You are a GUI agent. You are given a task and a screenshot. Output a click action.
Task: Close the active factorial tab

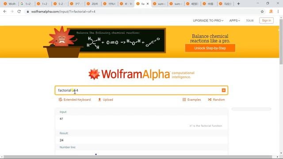[x=148, y=4]
